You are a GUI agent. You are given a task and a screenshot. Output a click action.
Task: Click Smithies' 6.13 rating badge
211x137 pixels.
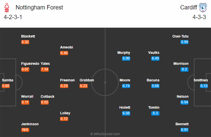click(x=204, y=86)
